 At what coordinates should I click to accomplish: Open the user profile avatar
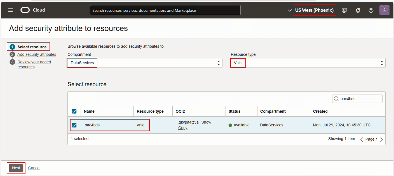(384, 10)
